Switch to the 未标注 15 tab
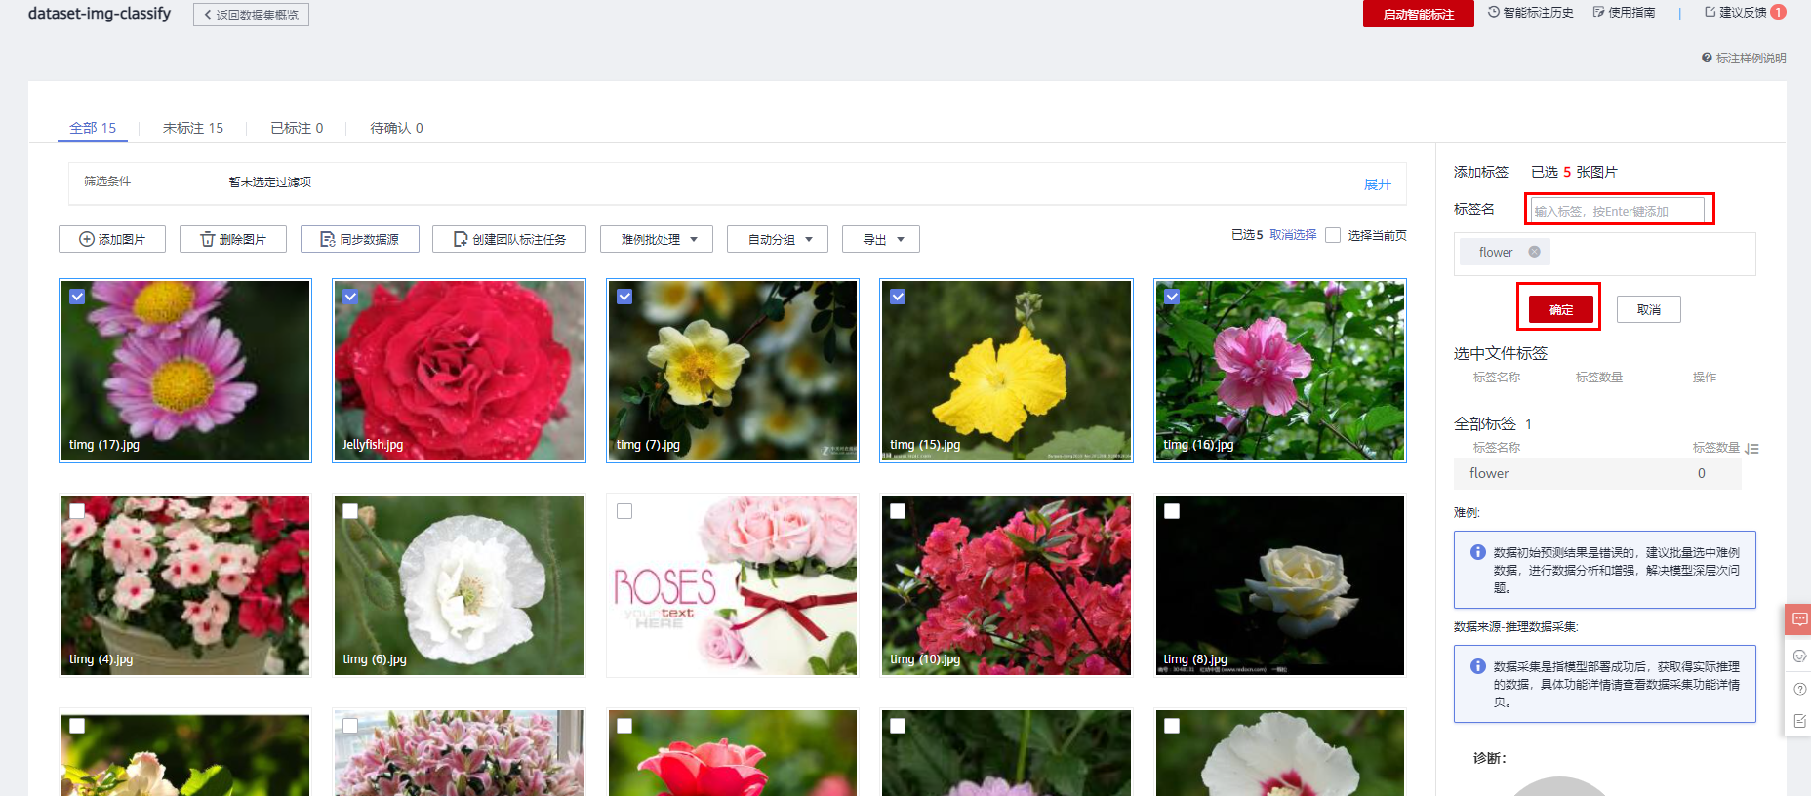This screenshot has height=796, width=1811. (193, 128)
